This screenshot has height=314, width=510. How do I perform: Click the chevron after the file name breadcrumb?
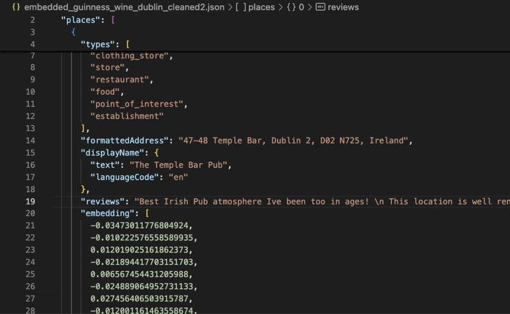(230, 7)
